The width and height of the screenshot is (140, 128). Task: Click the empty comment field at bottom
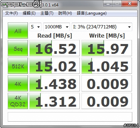[x=70, y=117]
